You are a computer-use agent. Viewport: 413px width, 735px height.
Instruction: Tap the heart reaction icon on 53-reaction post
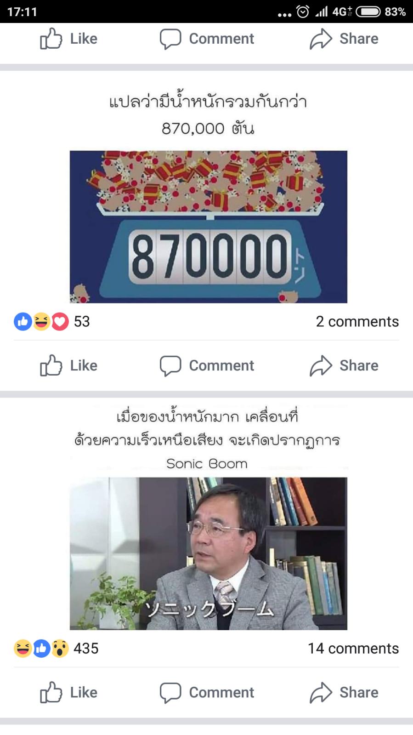(60, 322)
